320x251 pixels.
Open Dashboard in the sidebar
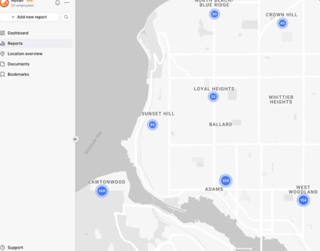18,33
